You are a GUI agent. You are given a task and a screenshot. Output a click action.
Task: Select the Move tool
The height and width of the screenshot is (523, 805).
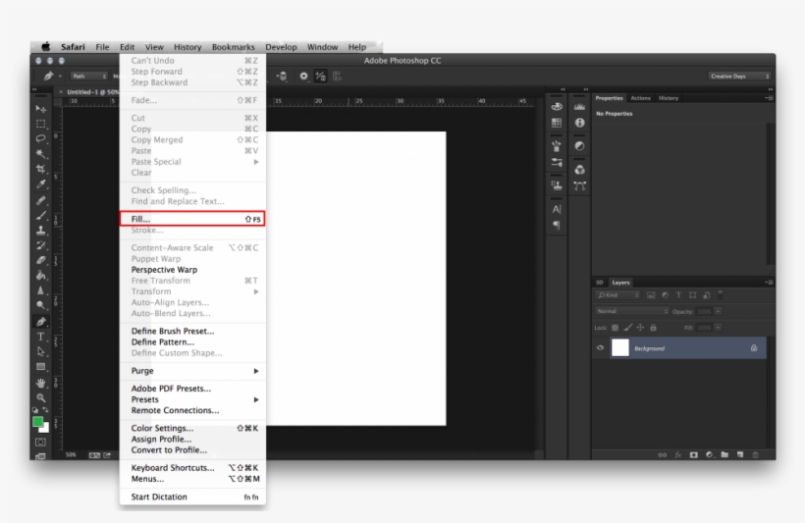pos(41,109)
